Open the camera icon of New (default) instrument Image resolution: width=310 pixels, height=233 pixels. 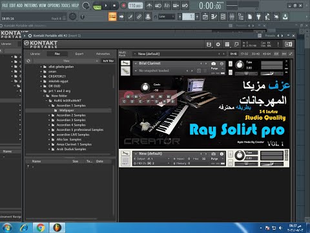click(x=213, y=154)
